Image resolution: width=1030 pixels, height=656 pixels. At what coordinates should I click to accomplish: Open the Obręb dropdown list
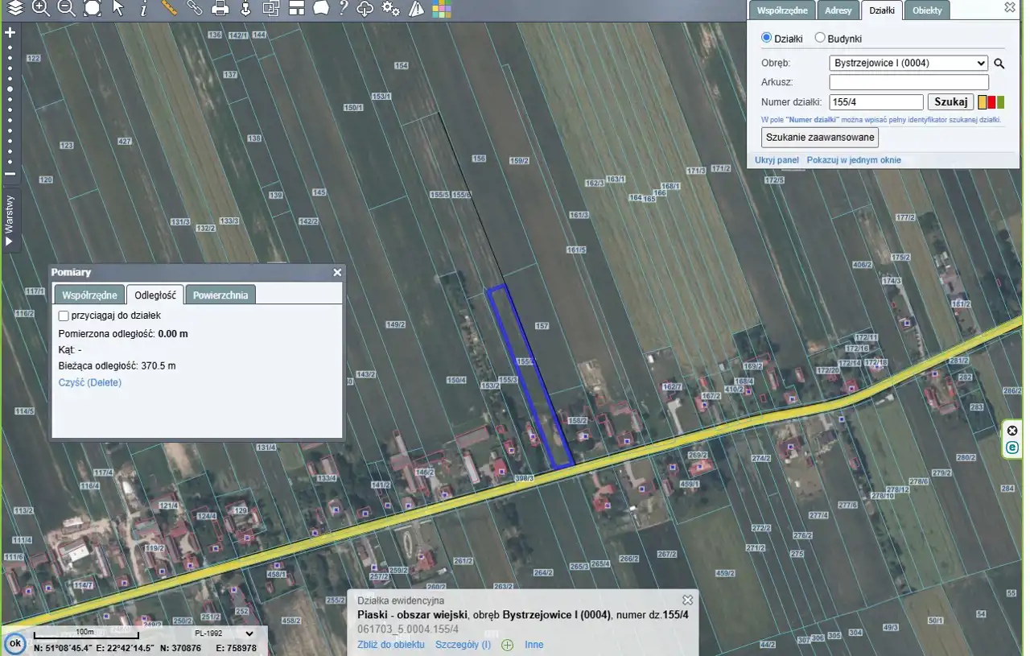click(x=908, y=63)
